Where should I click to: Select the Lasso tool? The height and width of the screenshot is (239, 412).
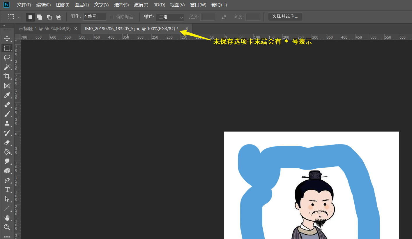[x=7, y=57]
